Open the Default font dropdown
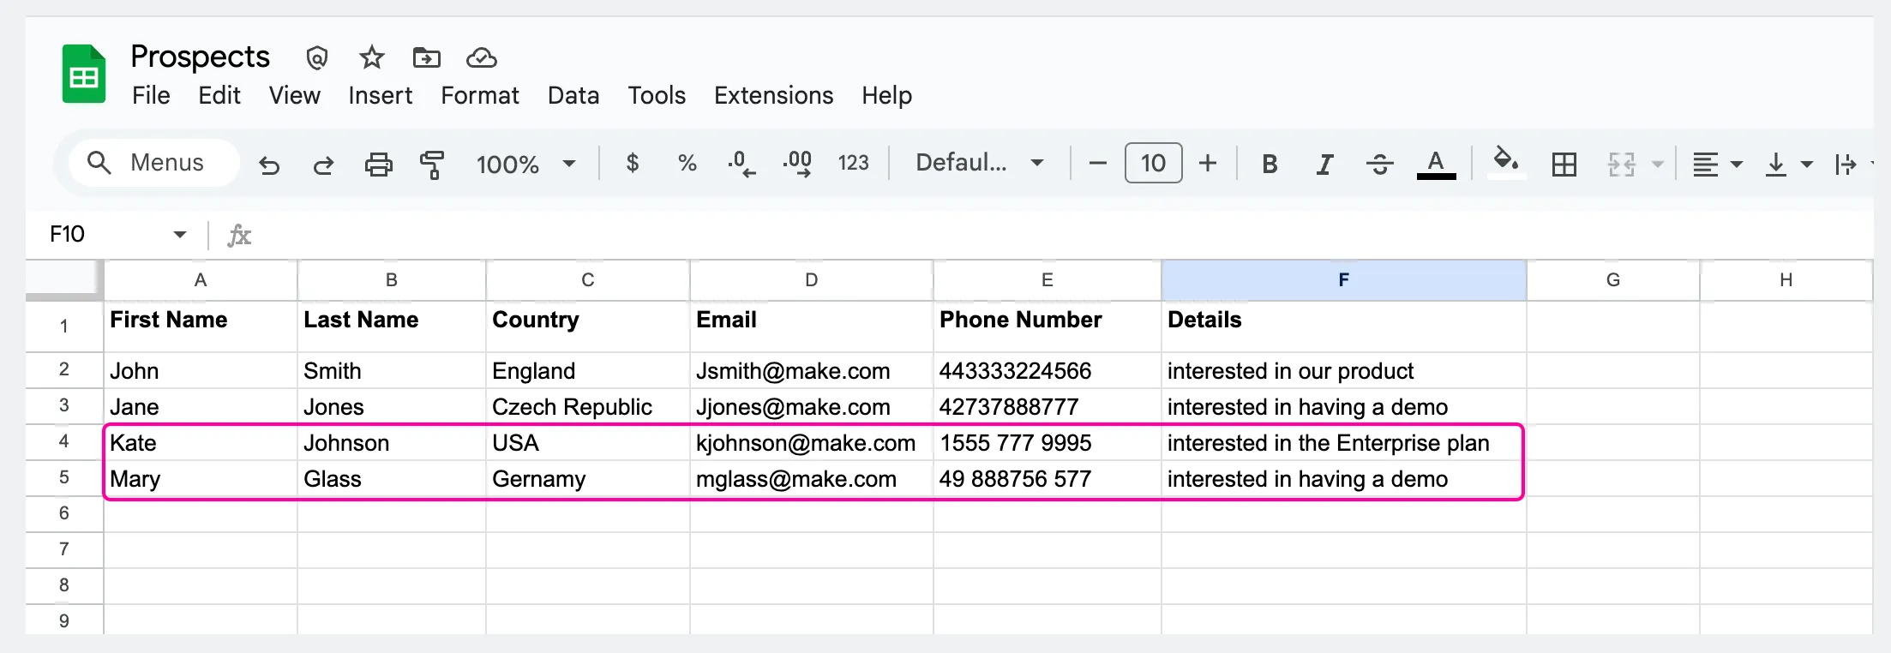Screen dimensions: 1891x653 click(980, 163)
